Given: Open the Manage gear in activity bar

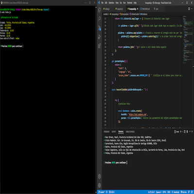Looking at the screenshot, I should [99, 185].
